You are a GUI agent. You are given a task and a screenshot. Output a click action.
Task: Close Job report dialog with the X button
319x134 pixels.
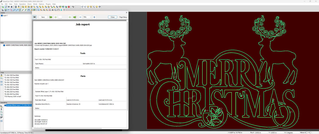[x=126, y=12]
